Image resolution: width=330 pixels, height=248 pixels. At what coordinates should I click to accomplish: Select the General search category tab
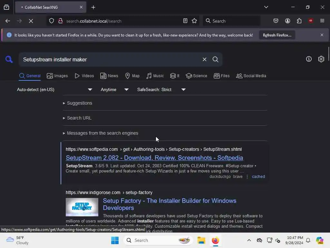coord(30,76)
